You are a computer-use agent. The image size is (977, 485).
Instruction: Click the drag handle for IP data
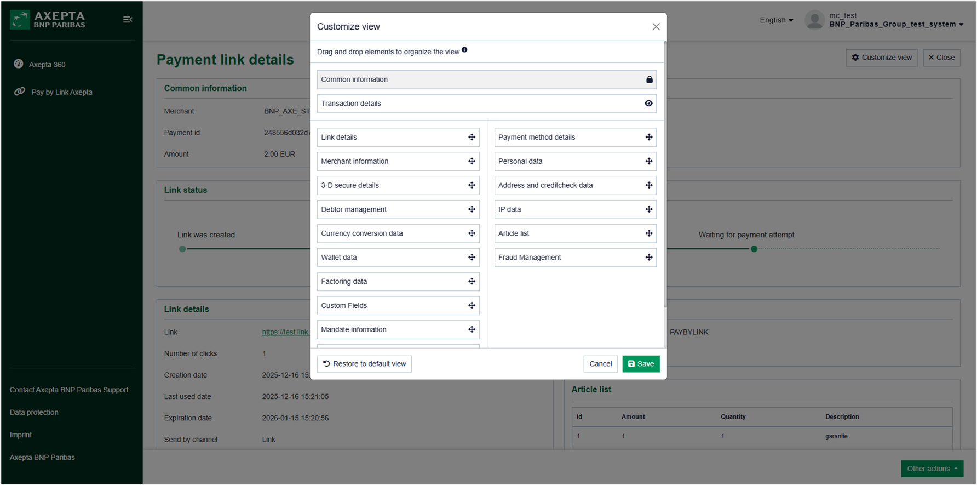pos(649,209)
